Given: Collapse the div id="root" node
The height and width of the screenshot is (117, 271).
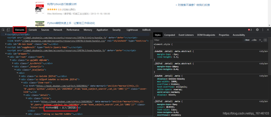Looking at the screenshot, I should pyautogui.click(x=8, y=57).
